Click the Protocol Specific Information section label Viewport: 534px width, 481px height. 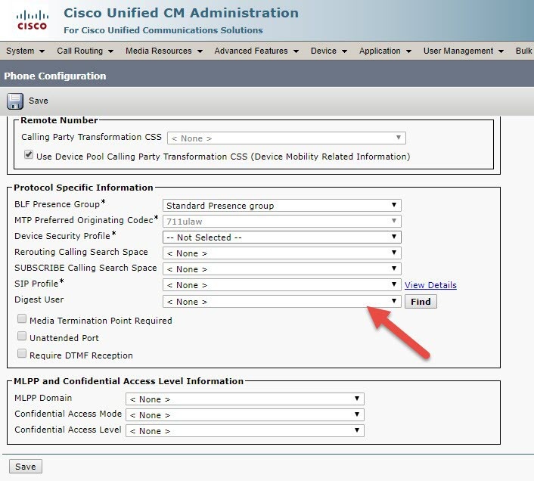tap(83, 188)
